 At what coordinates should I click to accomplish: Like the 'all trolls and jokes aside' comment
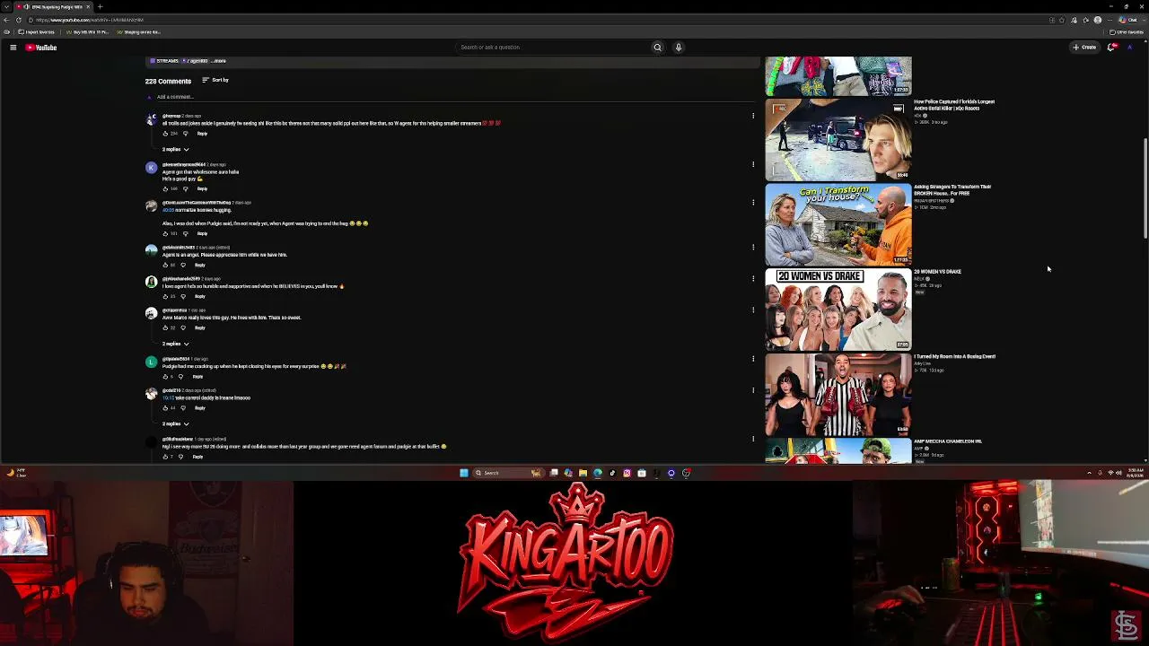tap(165, 134)
